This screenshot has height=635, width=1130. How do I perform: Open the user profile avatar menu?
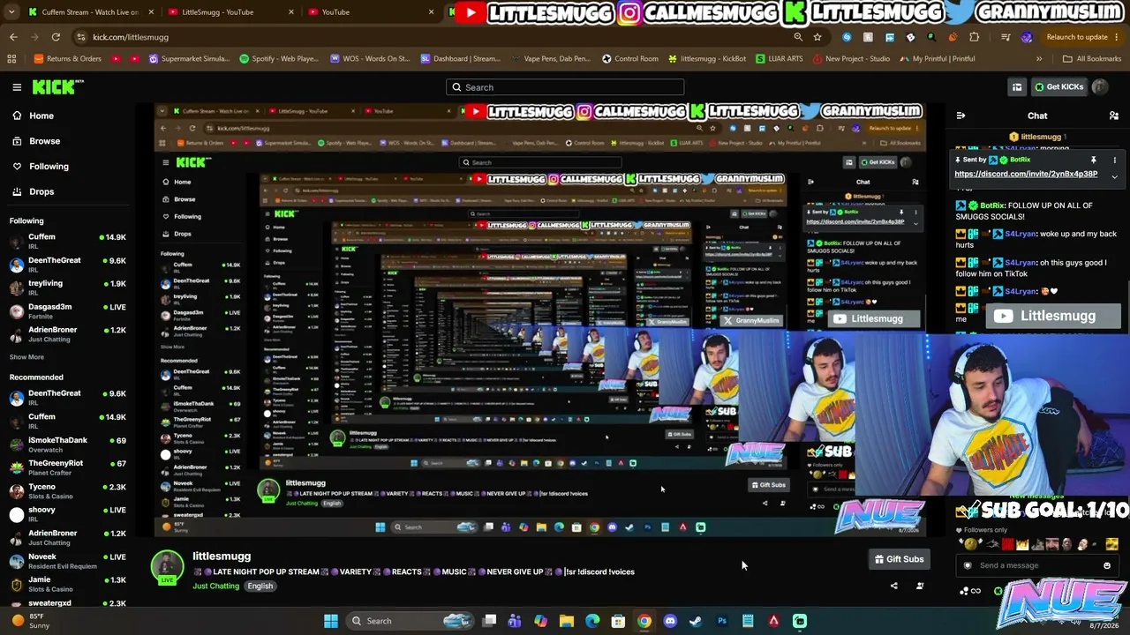click(x=1100, y=86)
